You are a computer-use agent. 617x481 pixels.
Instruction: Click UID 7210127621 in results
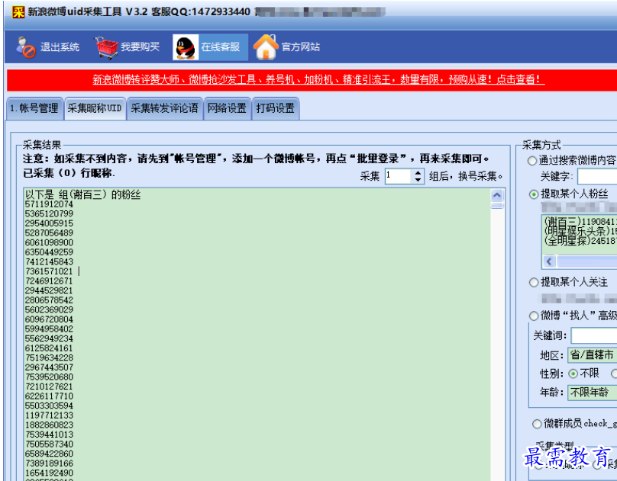[49, 386]
